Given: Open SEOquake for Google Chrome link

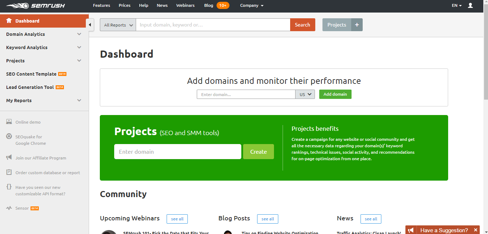Looking at the screenshot, I should (31, 140).
